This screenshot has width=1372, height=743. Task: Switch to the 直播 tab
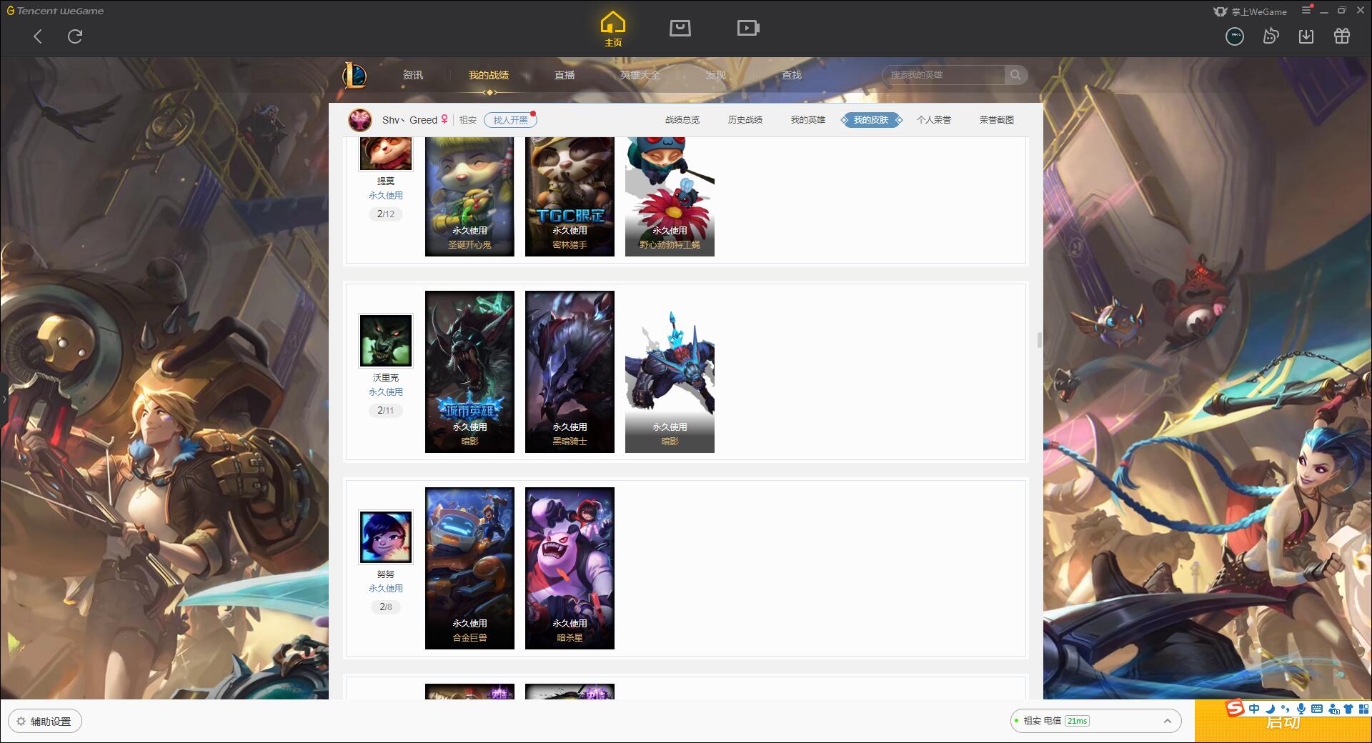[565, 75]
